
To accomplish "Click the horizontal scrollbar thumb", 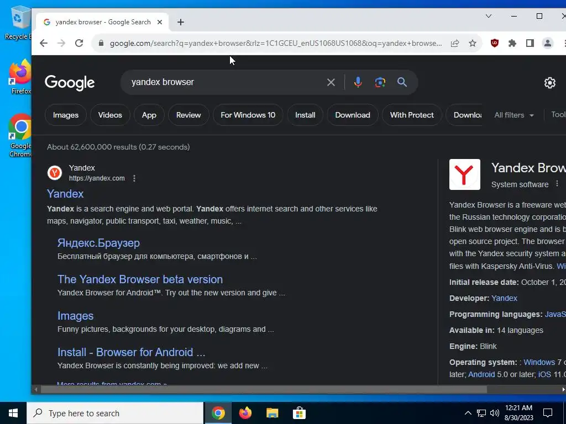I will pos(264,389).
